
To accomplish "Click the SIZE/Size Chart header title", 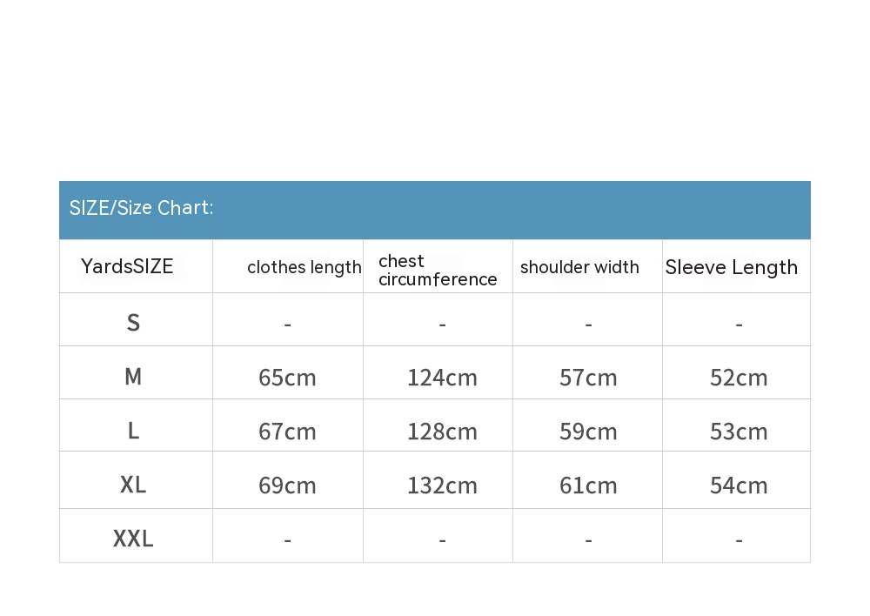I will [x=141, y=208].
